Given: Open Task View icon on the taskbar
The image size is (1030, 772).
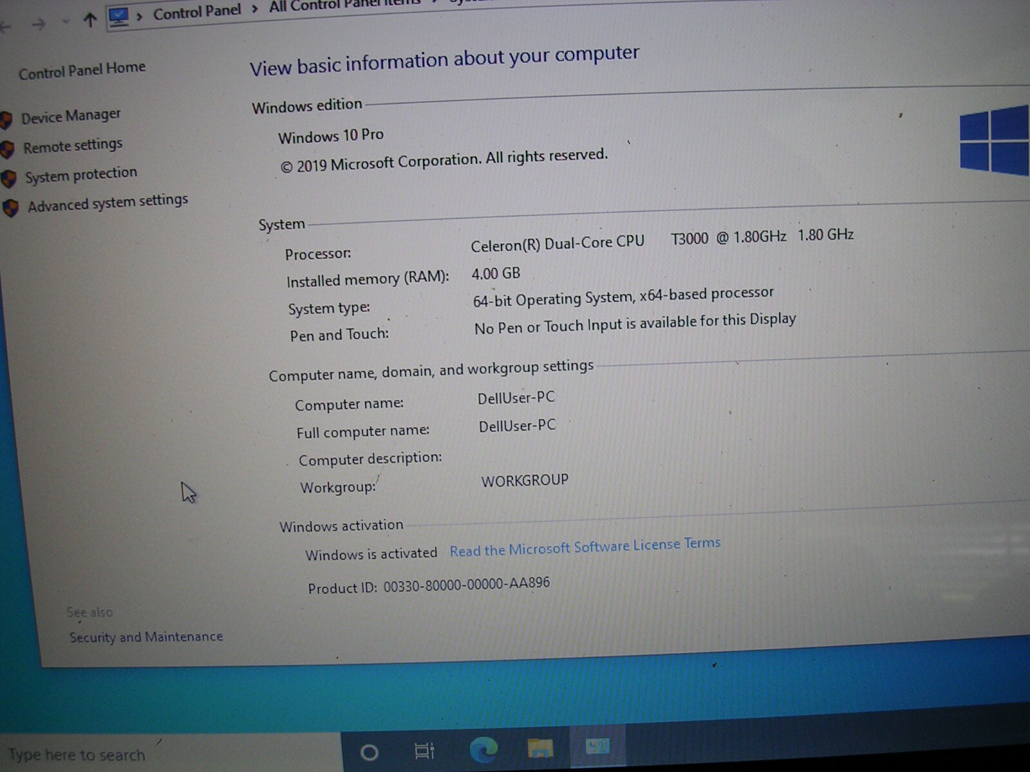Looking at the screenshot, I should [x=424, y=750].
